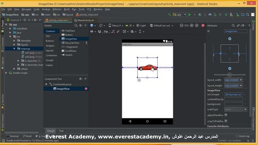This screenshot has width=258, height=145.
Task: Open the Refactor menu
Action: [57, 9]
